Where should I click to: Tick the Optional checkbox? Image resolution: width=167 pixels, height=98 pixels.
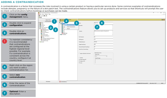pos(79,58)
